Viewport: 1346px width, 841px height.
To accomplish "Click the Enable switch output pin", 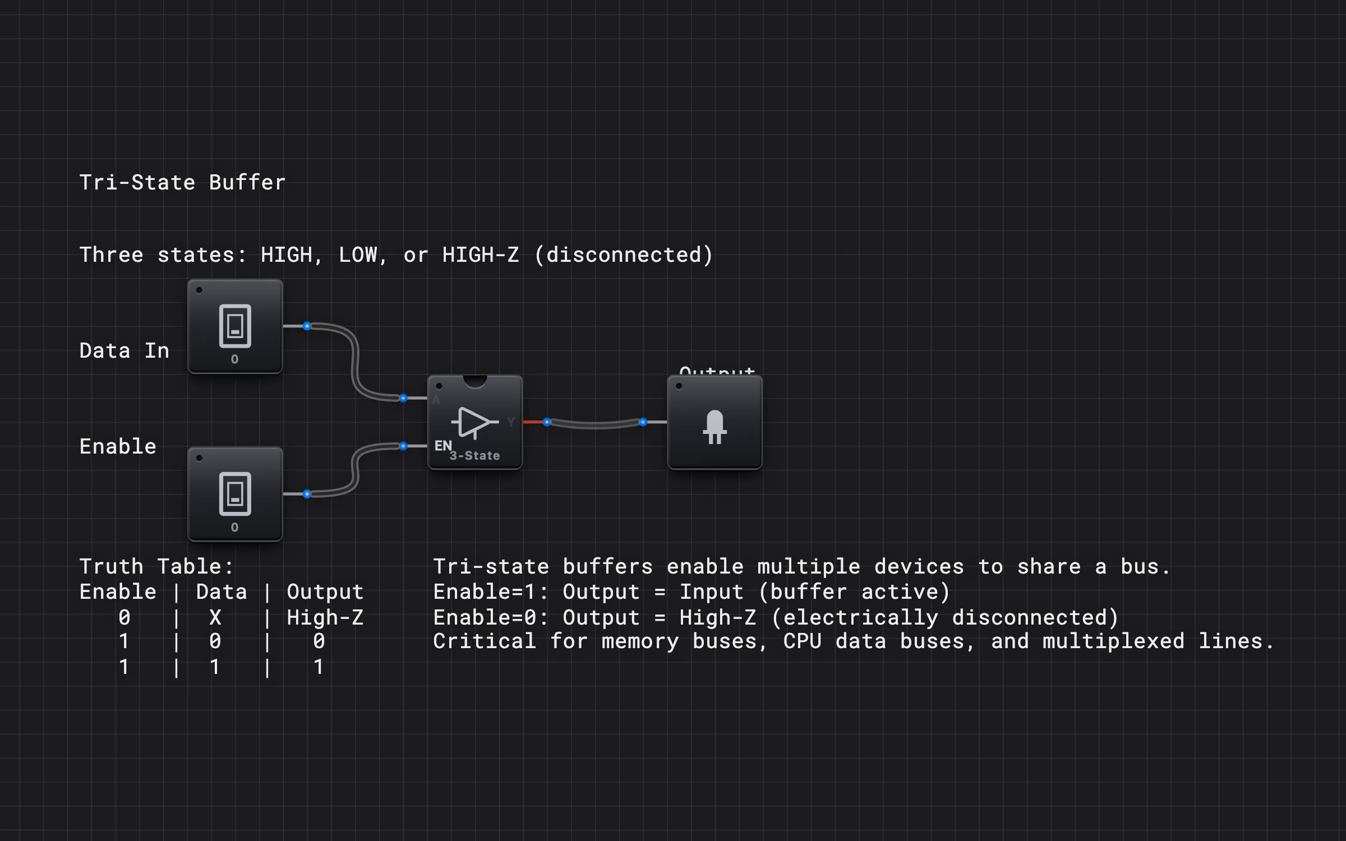I will 307,494.
